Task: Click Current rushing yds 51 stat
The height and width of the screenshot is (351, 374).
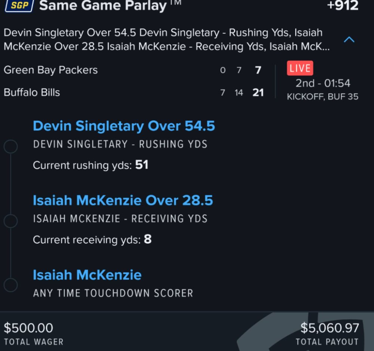Action: click(91, 165)
